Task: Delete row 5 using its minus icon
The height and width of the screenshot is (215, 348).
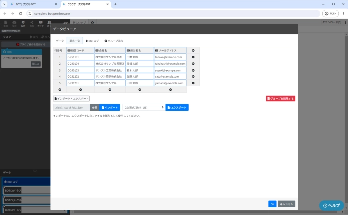Action: click(193, 83)
